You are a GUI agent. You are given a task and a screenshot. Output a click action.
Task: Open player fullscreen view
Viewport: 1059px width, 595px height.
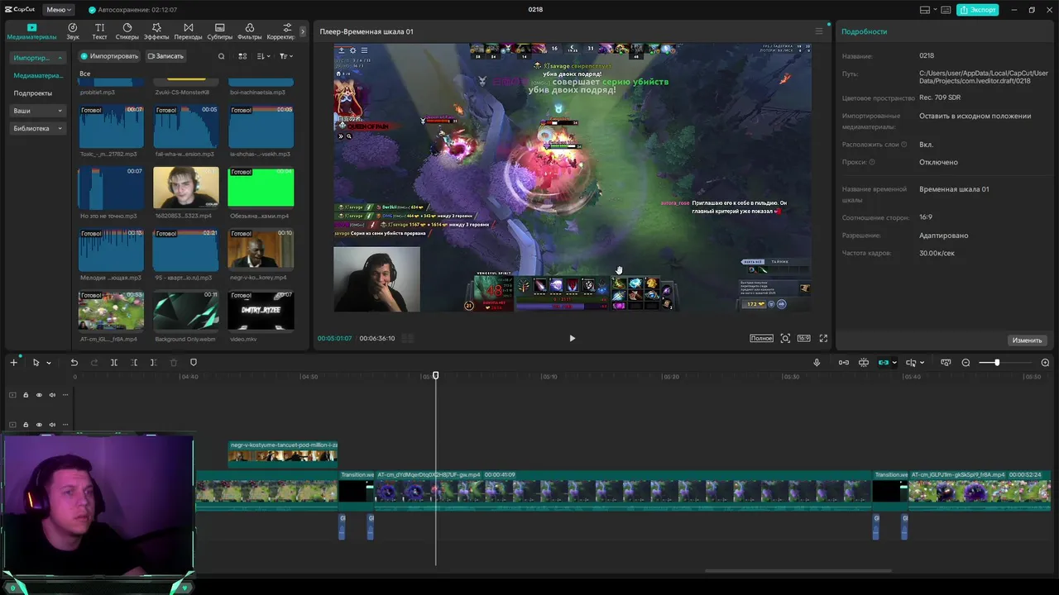click(x=823, y=338)
